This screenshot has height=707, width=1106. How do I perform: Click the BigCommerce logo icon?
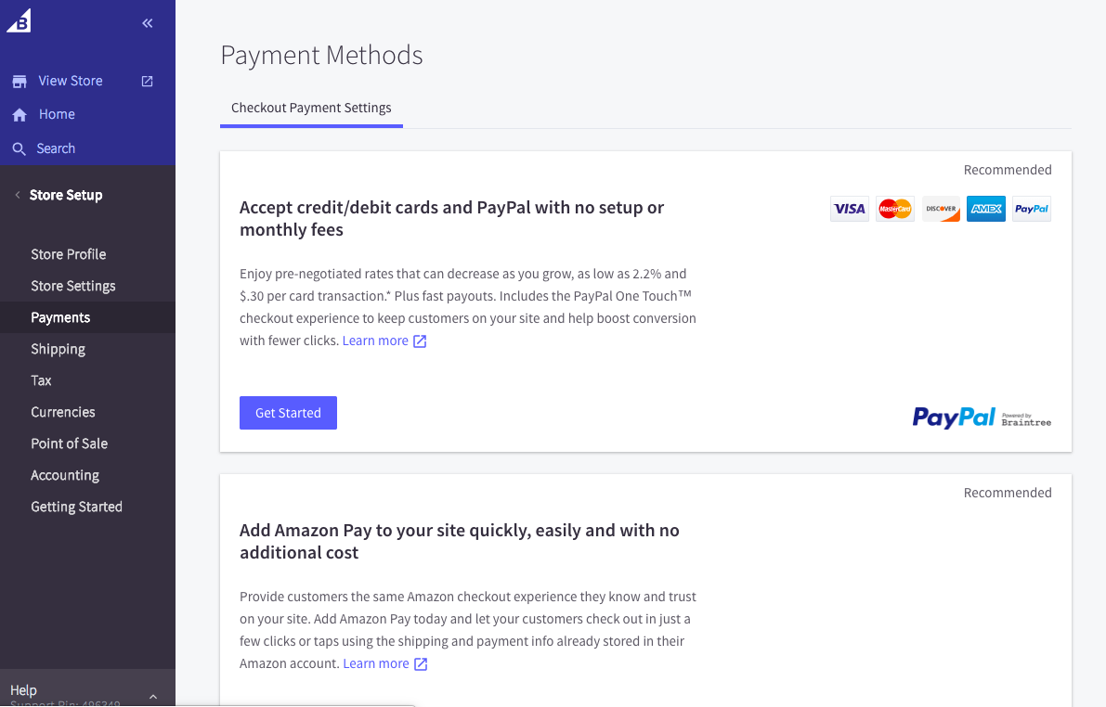(x=19, y=20)
